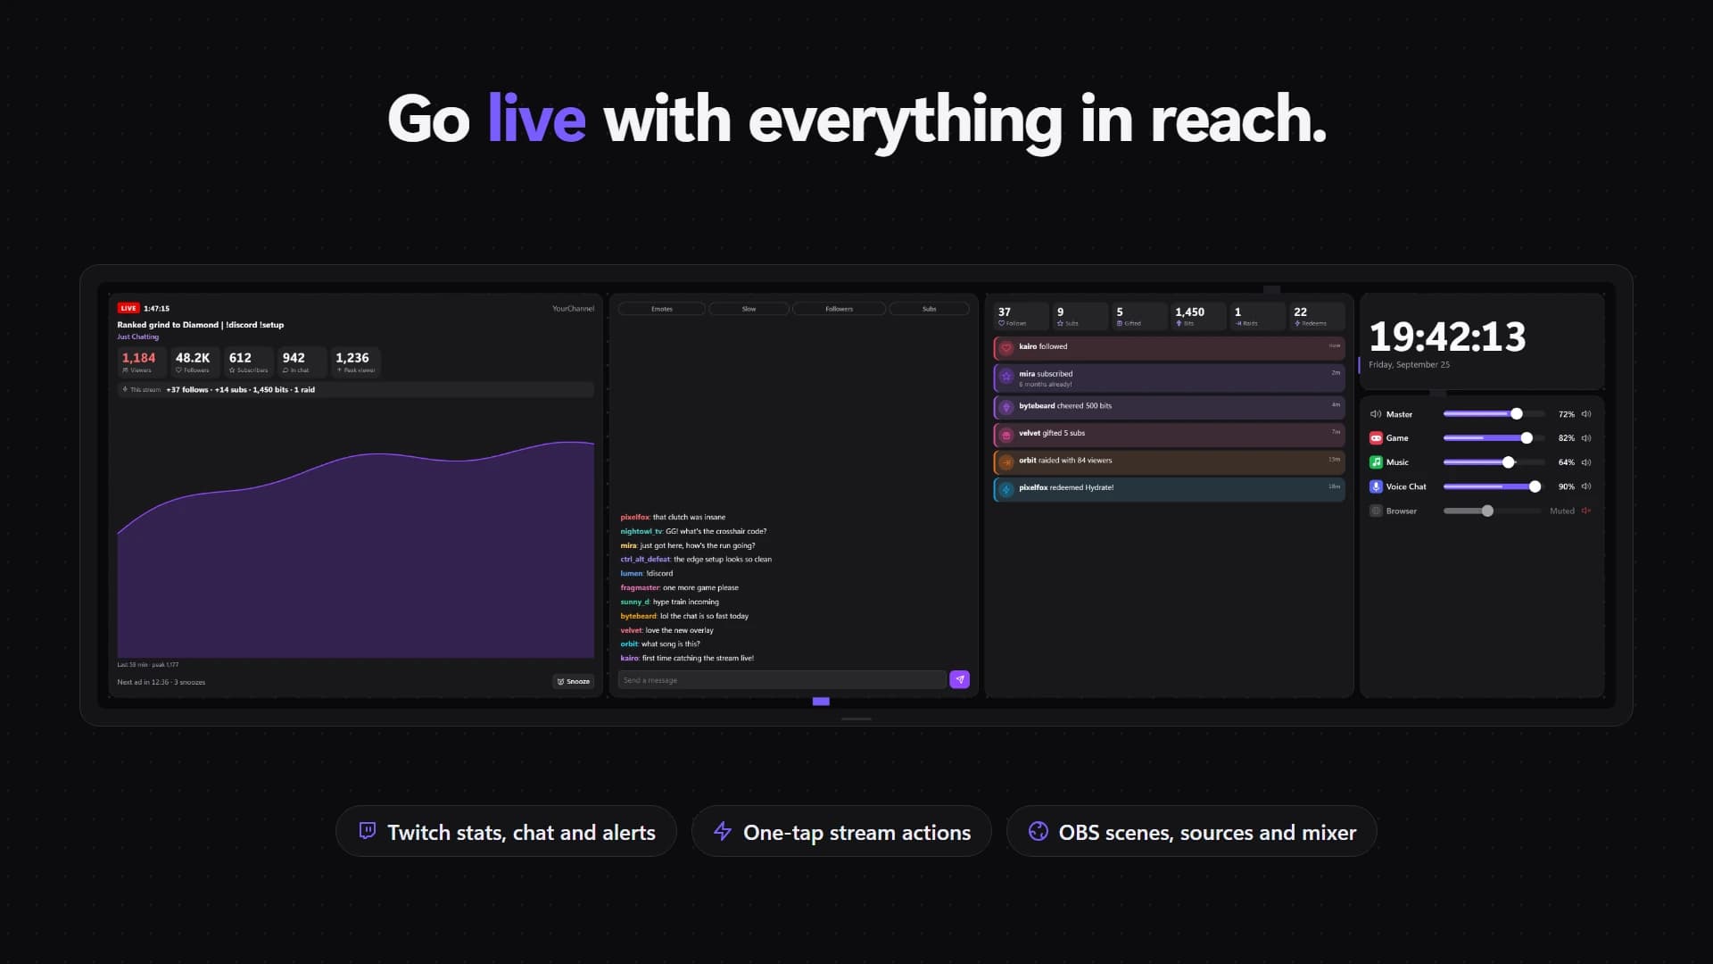Click the Music volume slider handle

tap(1509, 462)
